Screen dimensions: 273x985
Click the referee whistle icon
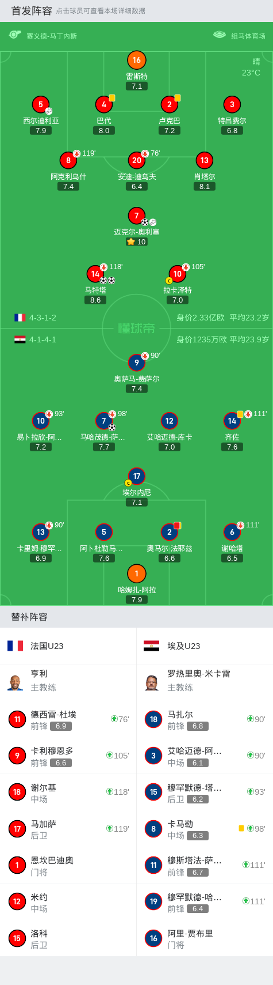(15, 35)
